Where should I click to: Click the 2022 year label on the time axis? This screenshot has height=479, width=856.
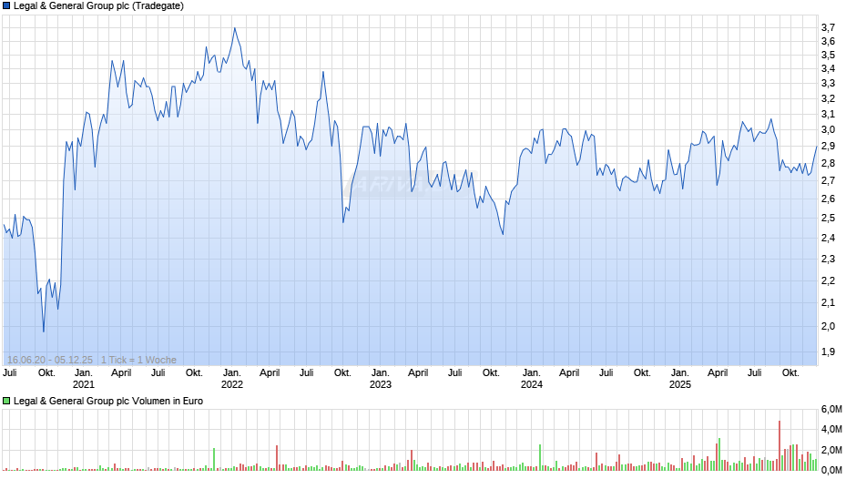tap(232, 384)
